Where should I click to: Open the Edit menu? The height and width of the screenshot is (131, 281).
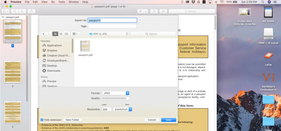click(x=35, y=2)
